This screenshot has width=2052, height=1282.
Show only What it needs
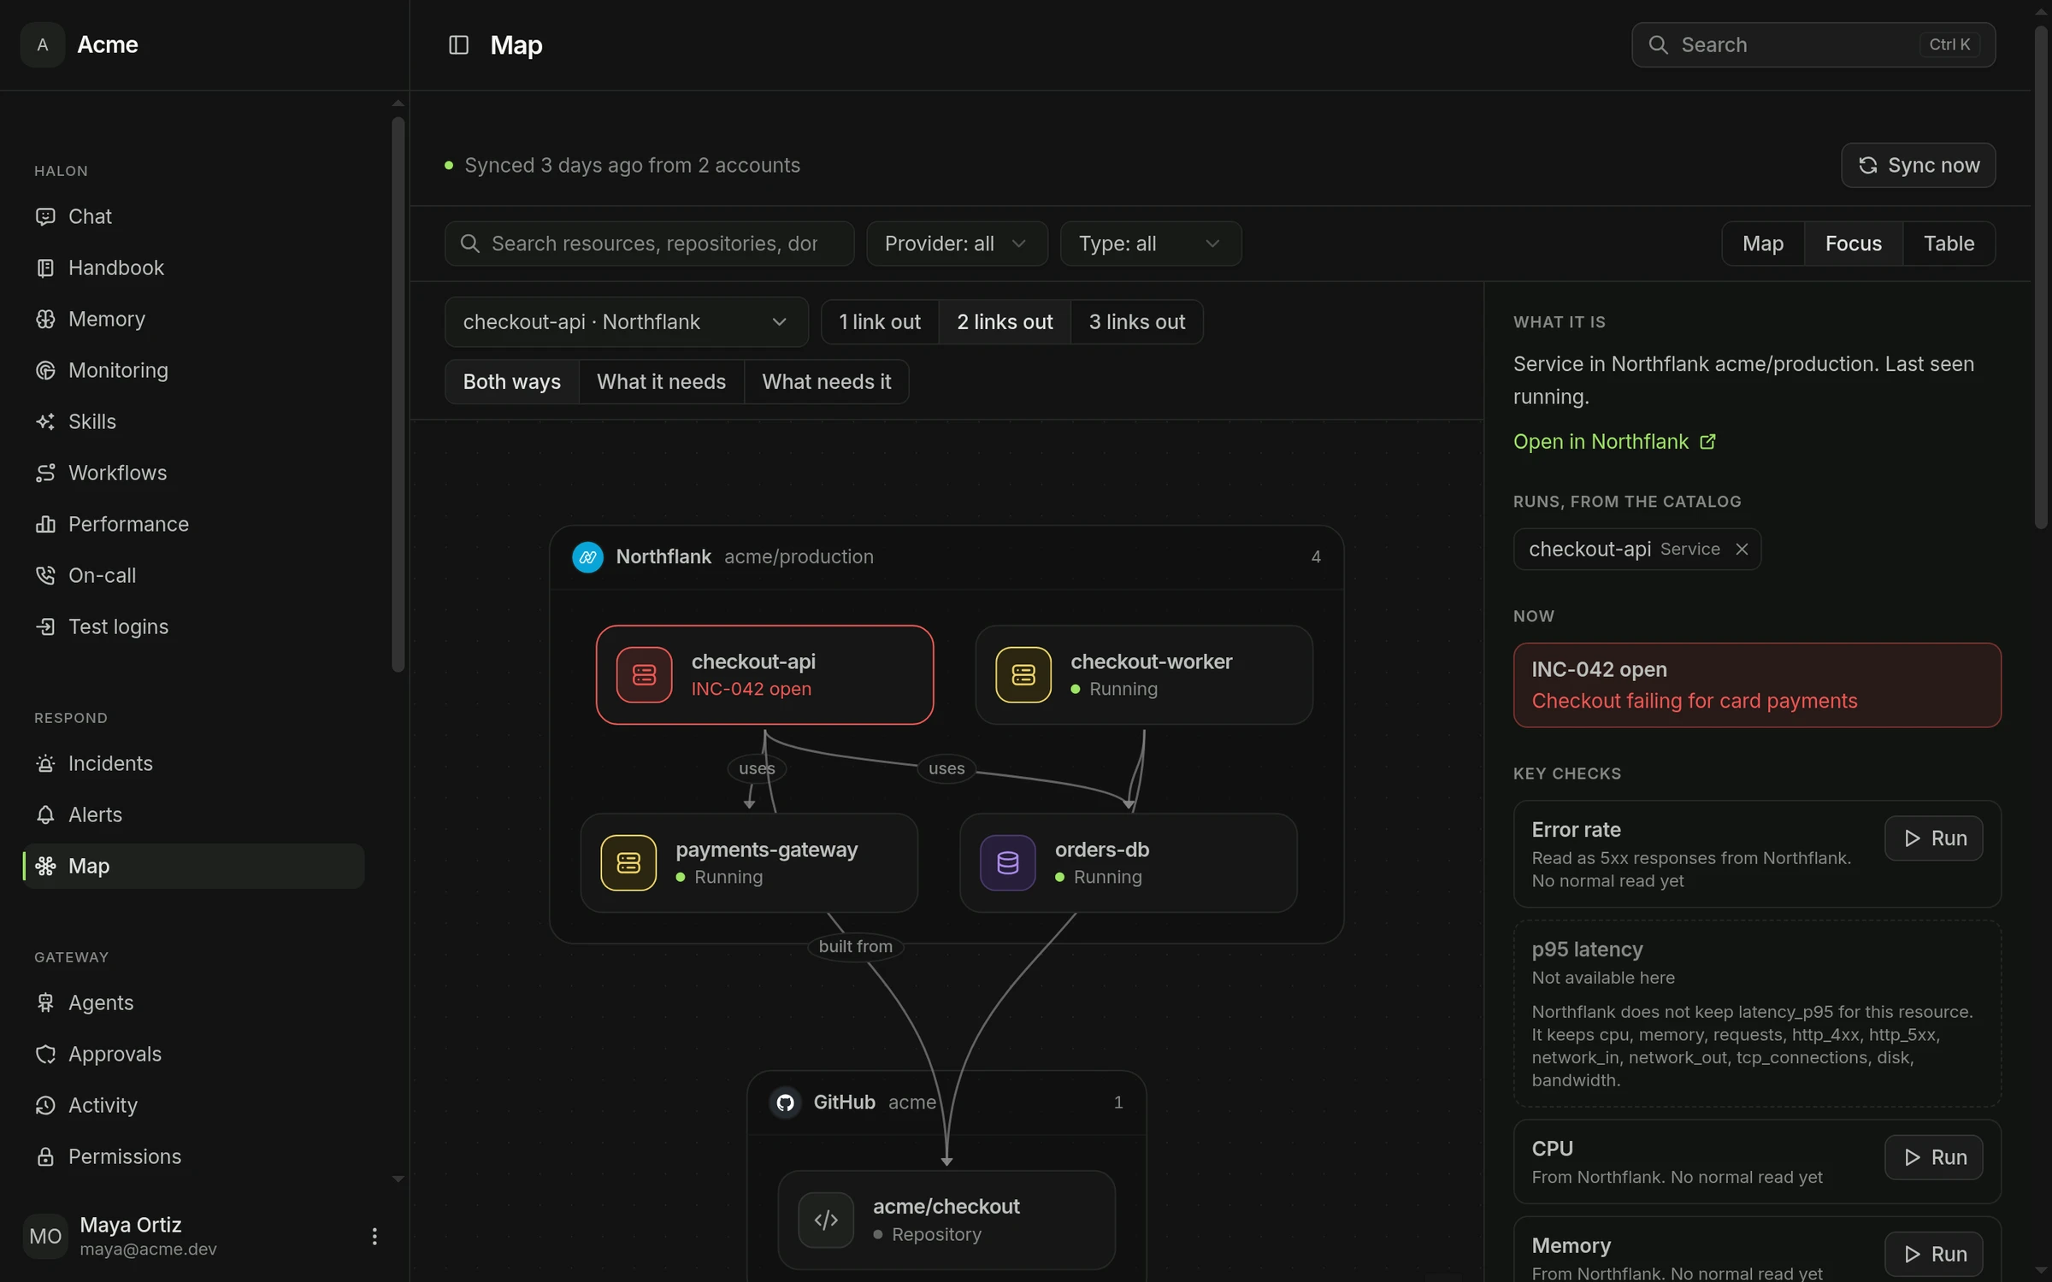pyautogui.click(x=661, y=382)
